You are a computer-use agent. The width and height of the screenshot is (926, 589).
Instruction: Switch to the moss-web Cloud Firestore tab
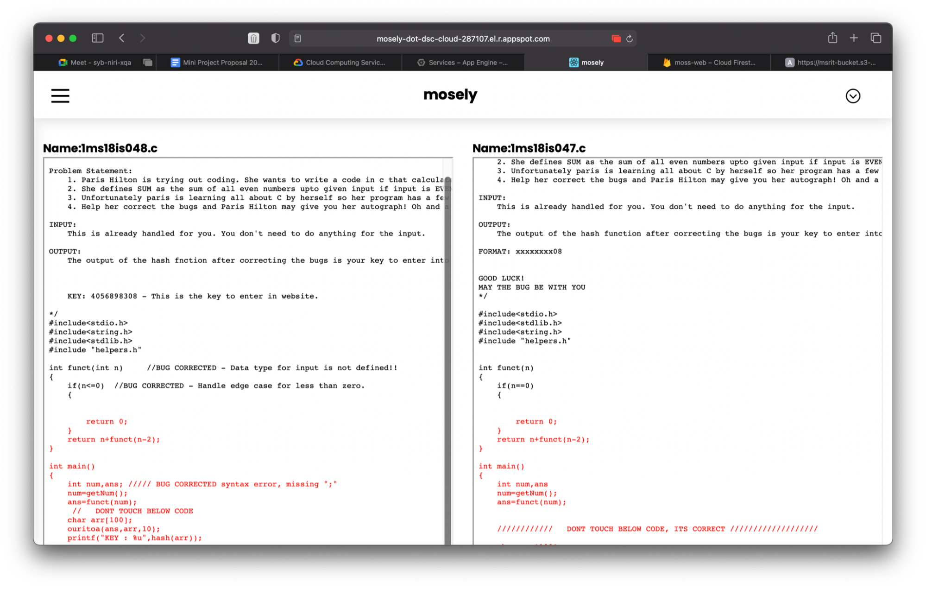click(709, 63)
